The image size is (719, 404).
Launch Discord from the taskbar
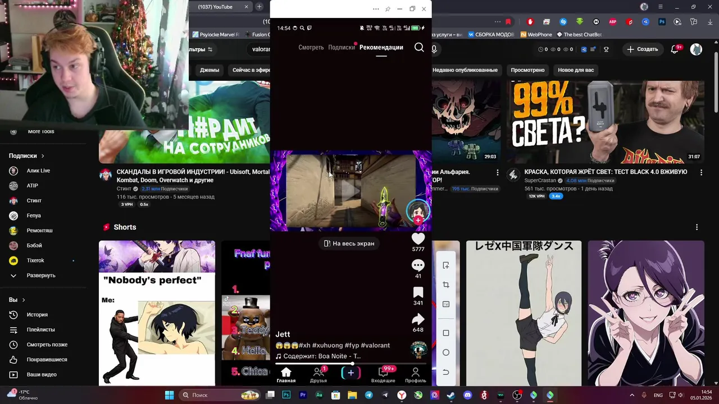coord(467,395)
